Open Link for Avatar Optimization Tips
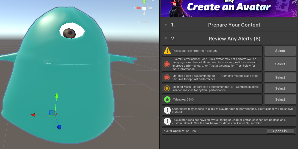Image resolution: width=298 pixels, height=149 pixels. (x=280, y=131)
